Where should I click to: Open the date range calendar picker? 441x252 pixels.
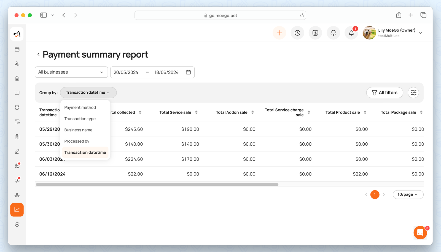tap(188, 72)
